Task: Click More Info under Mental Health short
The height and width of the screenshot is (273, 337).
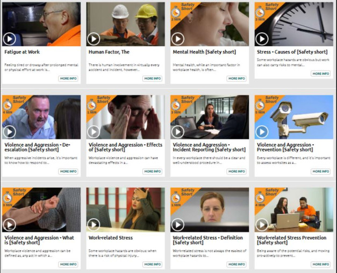Action: pyautogui.click(x=236, y=78)
